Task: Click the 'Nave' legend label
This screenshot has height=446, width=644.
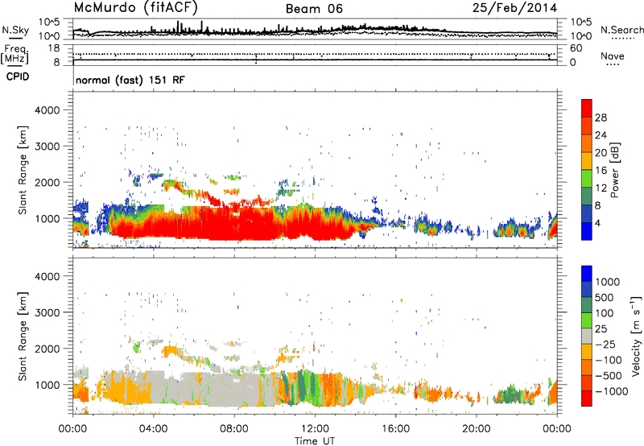Action: tap(613, 56)
